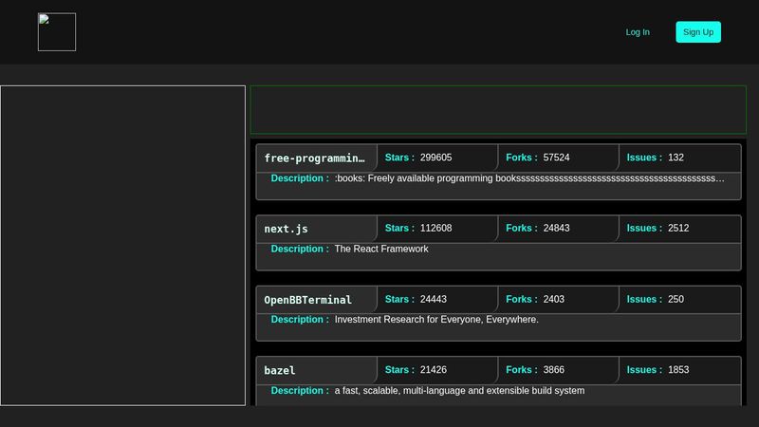Click Forks count 57524
The width and height of the screenshot is (759, 427).
[557, 158]
